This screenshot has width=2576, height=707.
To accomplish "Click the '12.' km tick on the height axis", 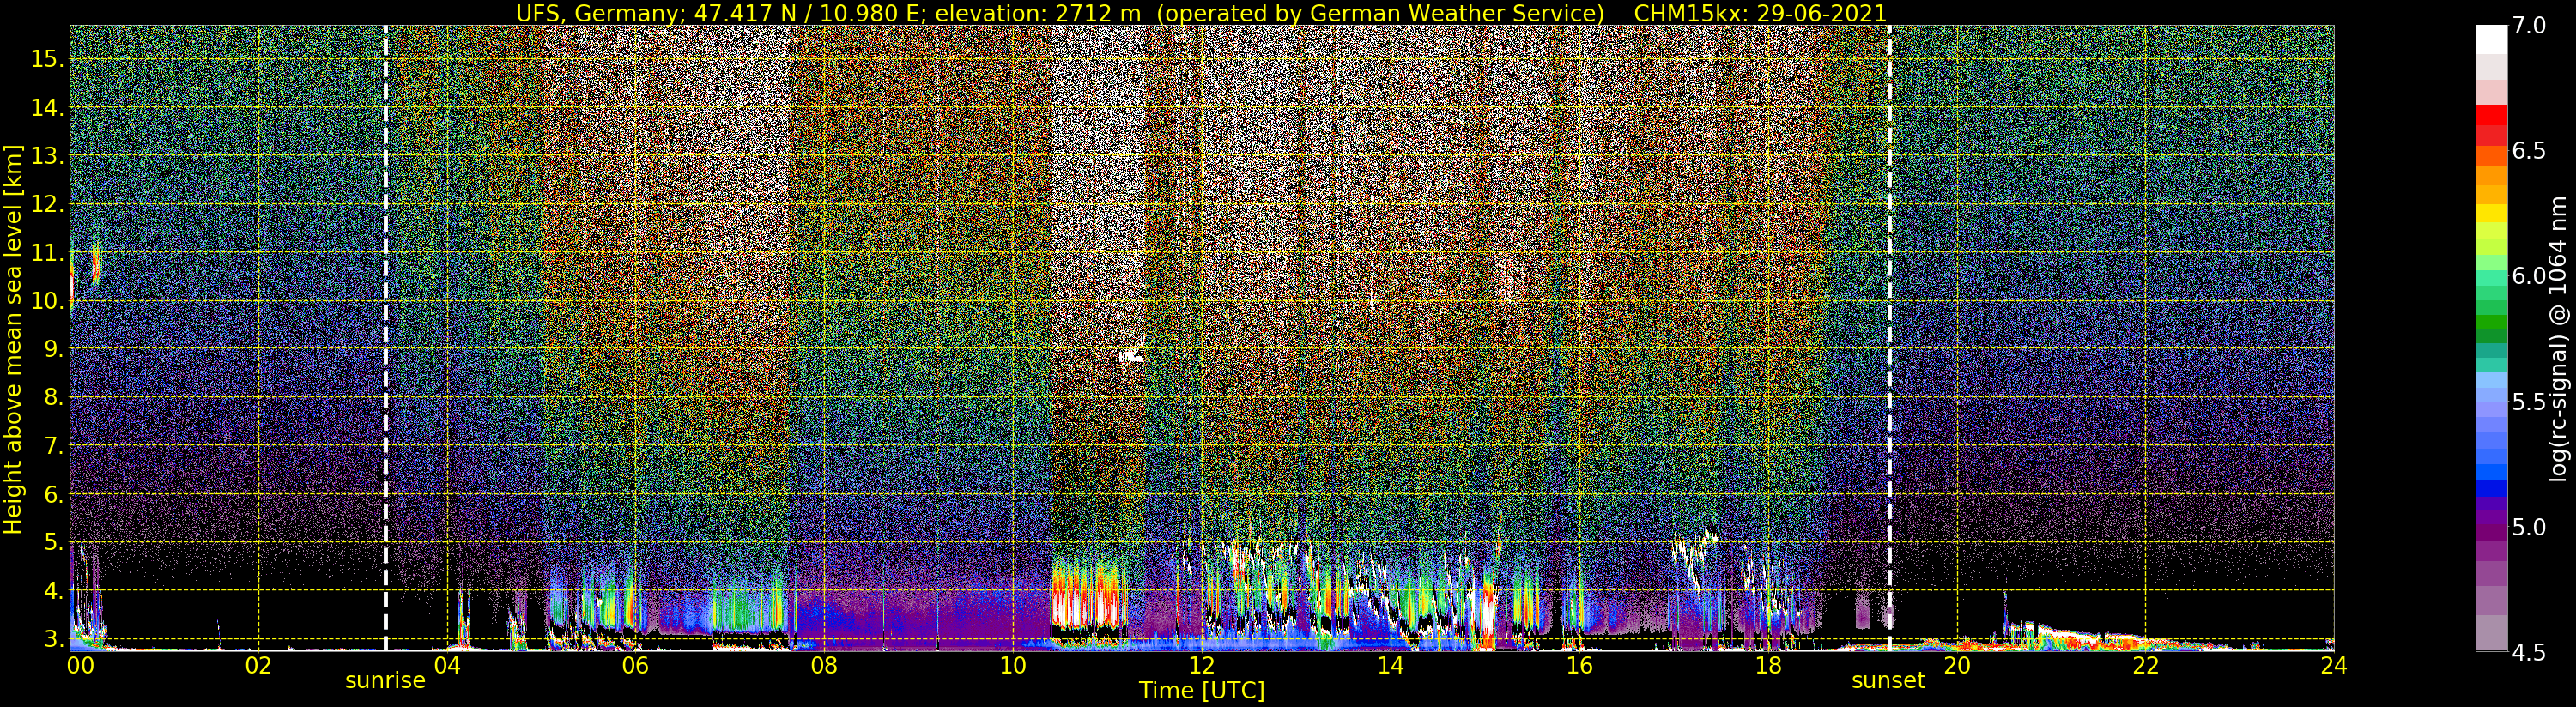I will (47, 204).
